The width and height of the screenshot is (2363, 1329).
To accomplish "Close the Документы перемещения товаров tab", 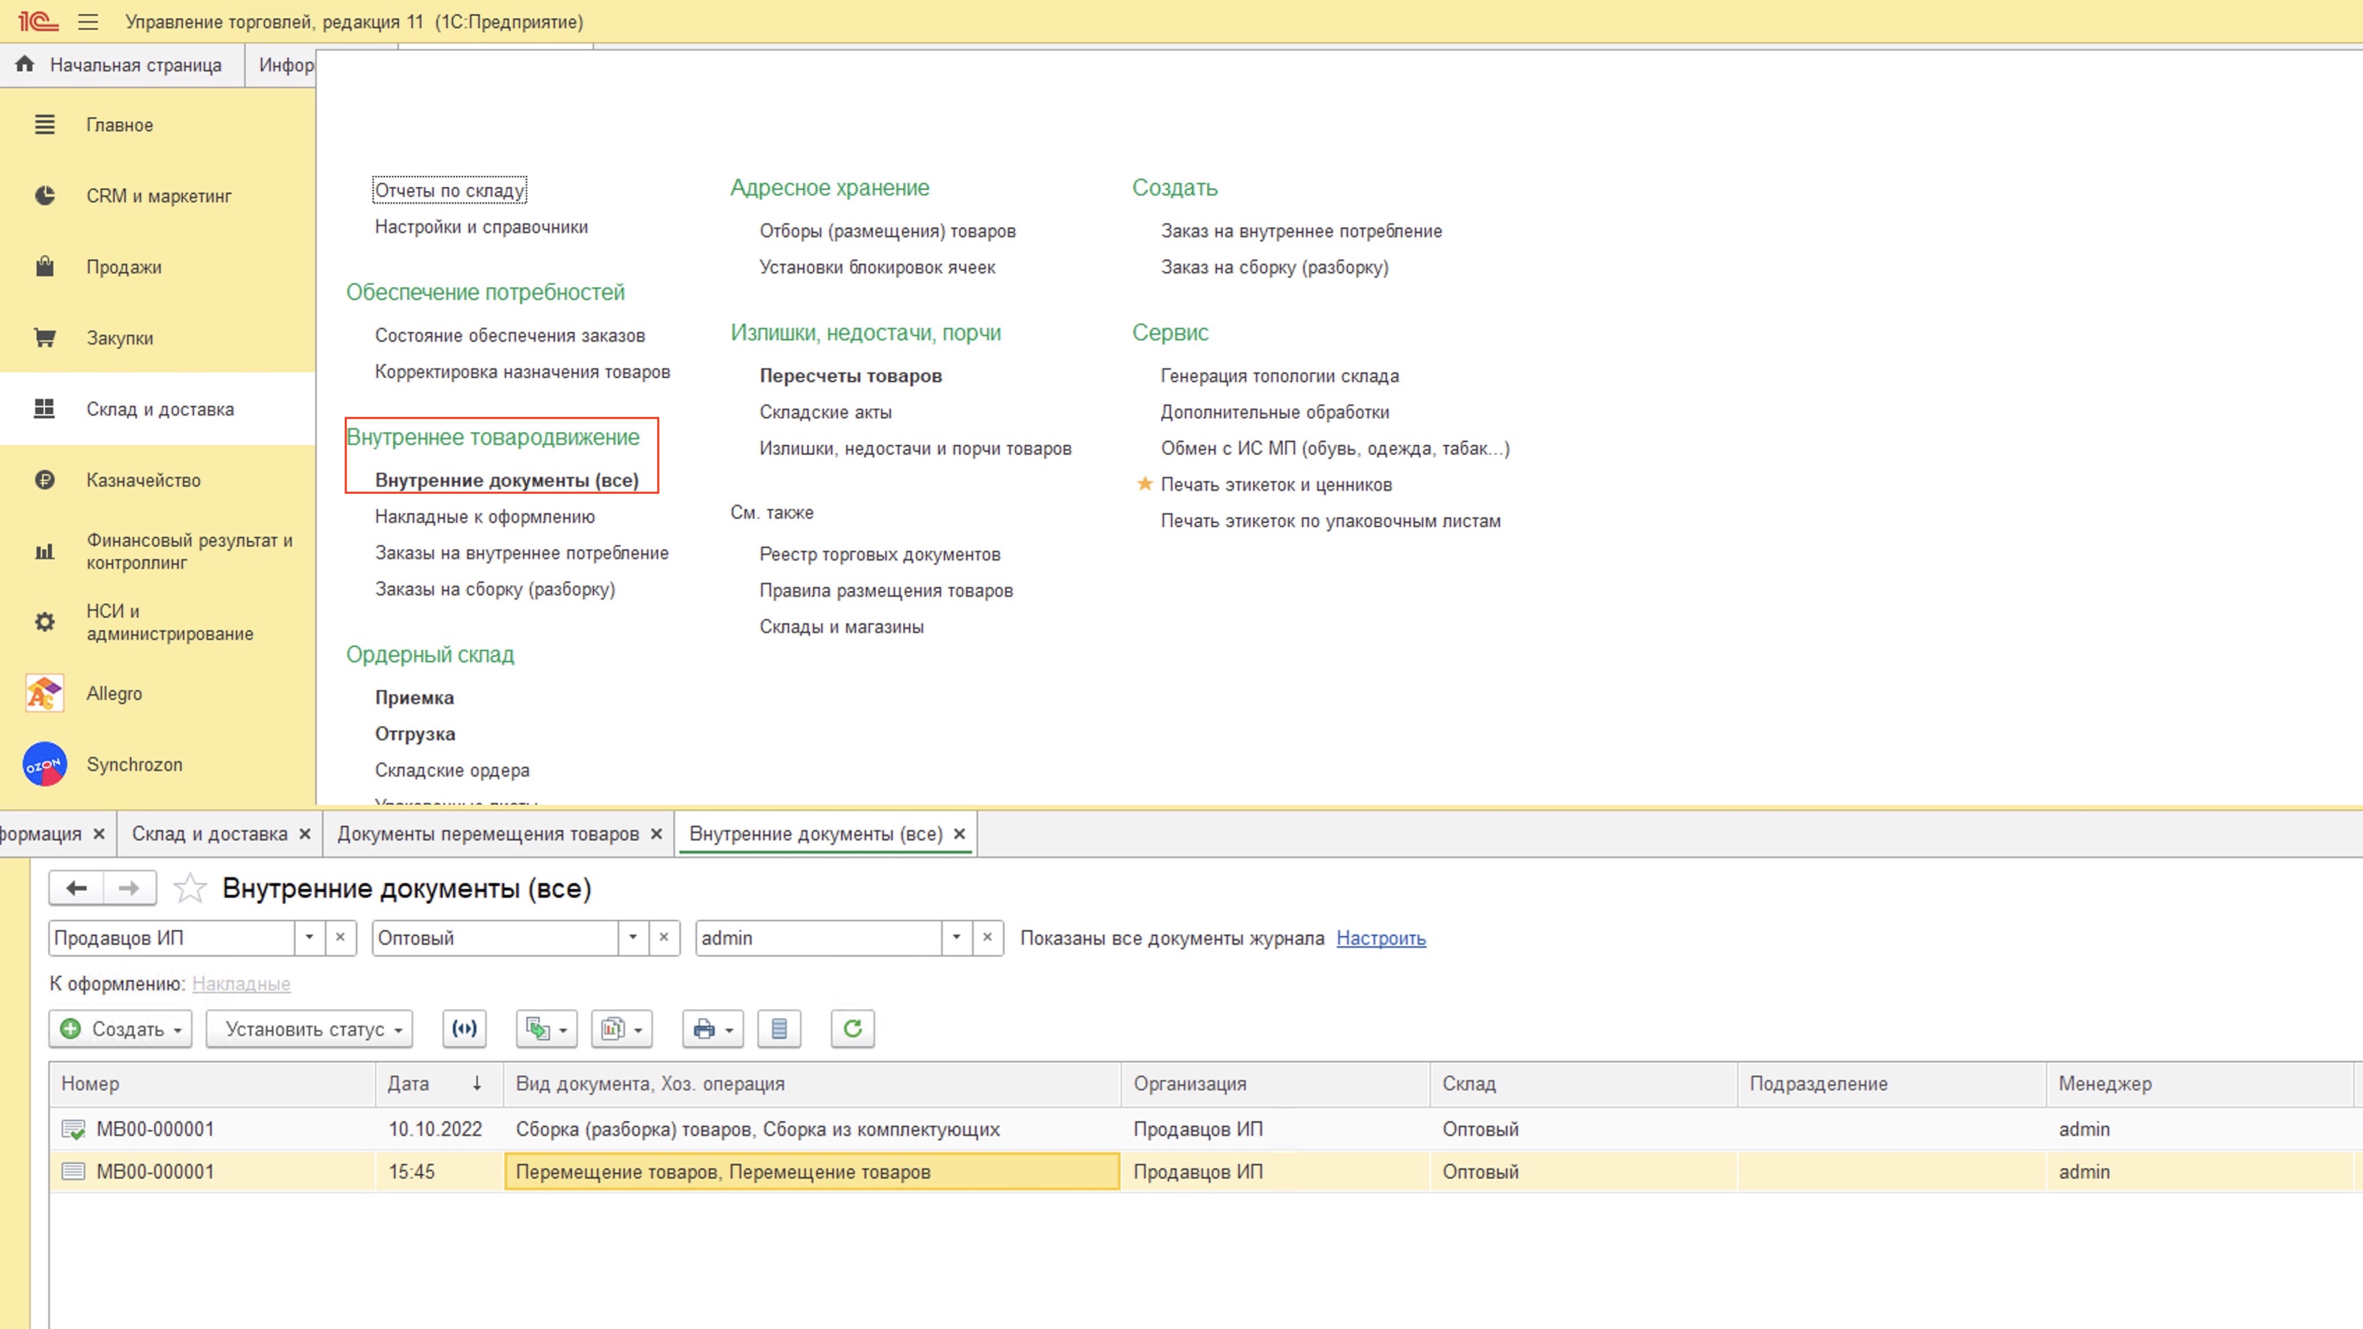I will (x=657, y=834).
